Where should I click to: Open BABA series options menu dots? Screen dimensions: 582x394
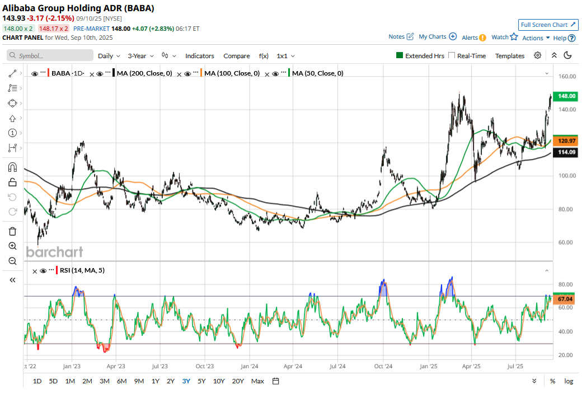pos(43,72)
